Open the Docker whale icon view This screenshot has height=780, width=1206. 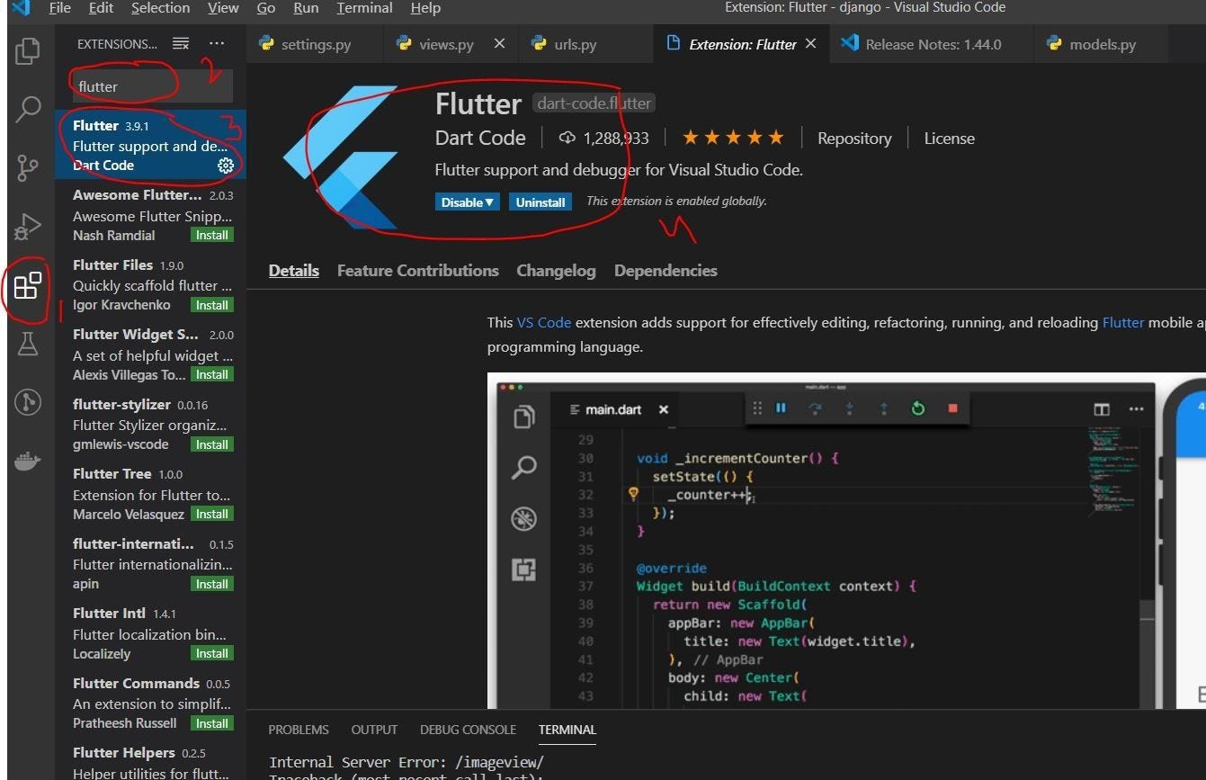pyautogui.click(x=28, y=462)
